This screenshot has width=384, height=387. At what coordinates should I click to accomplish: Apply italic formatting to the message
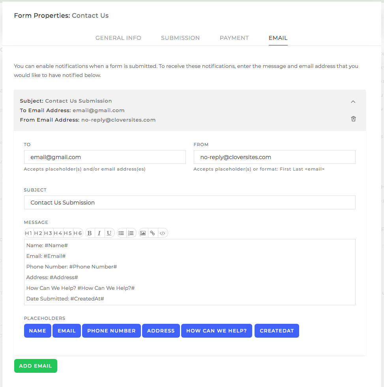point(99,233)
